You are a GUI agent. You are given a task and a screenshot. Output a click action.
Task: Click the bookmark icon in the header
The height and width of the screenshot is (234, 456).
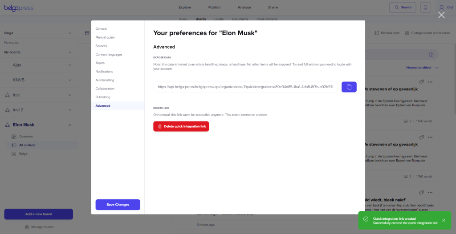tap(426, 8)
